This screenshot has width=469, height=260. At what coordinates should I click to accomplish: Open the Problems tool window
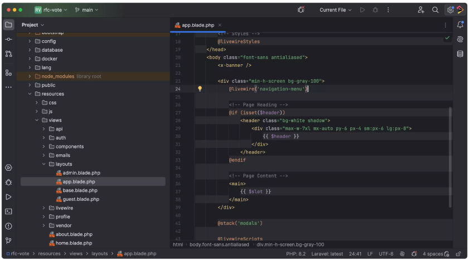click(x=9, y=227)
